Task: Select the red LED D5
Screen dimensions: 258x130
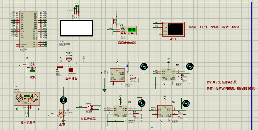Action: pyautogui.click(x=71, y=70)
